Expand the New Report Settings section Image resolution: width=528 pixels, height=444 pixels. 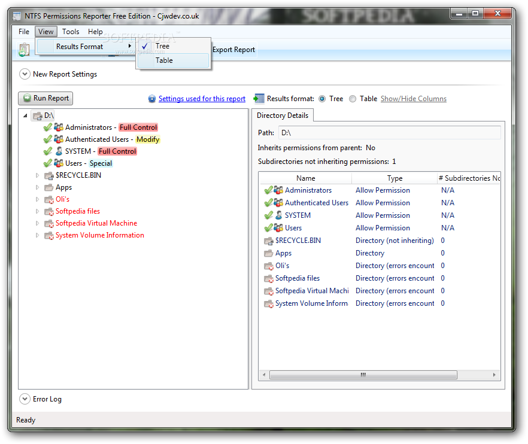click(25, 74)
